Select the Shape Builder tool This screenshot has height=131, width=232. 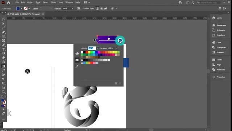coord(3,62)
